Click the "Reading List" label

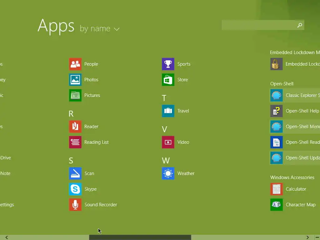click(97, 142)
